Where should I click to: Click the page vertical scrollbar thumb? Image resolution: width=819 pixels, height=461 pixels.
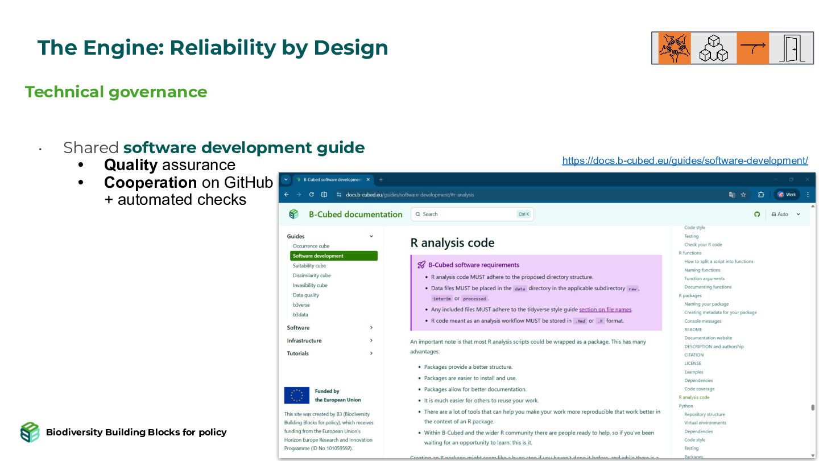pos(813,408)
